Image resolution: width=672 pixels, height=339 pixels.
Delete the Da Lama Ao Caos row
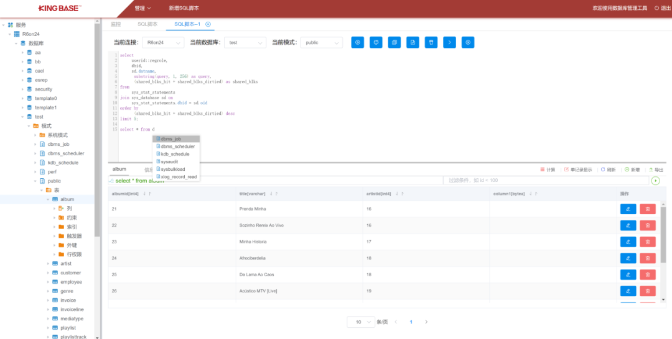(648, 274)
